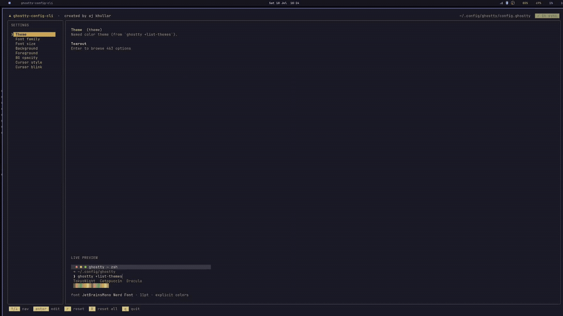Select the Foreground setting
Viewport: 563px width, 316px height.
27,53
